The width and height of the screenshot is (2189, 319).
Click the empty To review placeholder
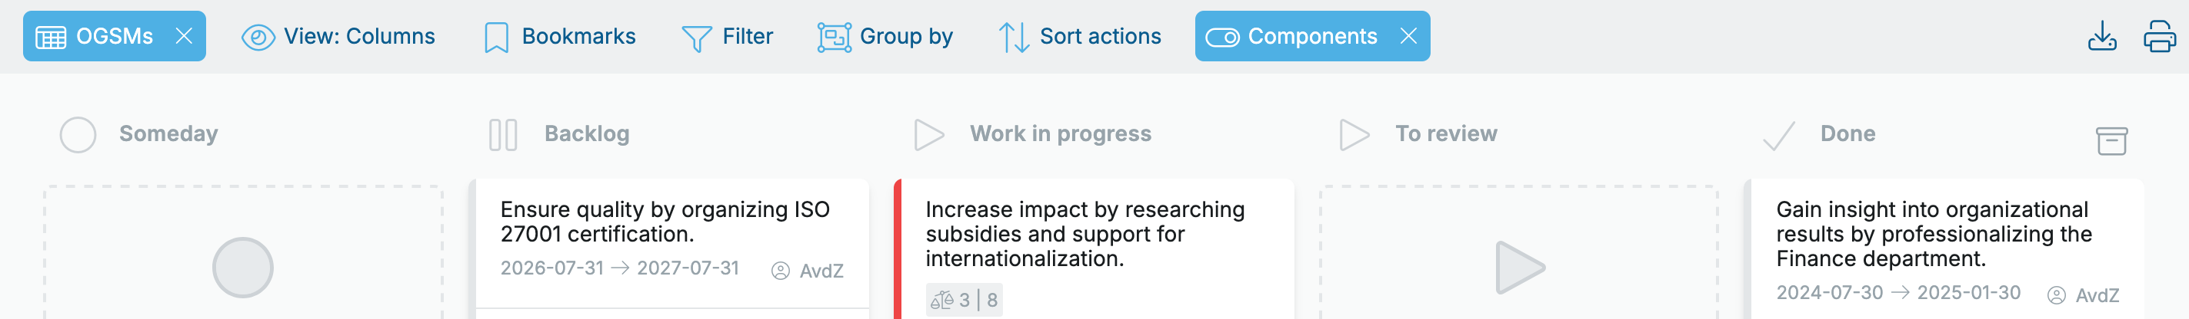pyautogui.click(x=1518, y=267)
